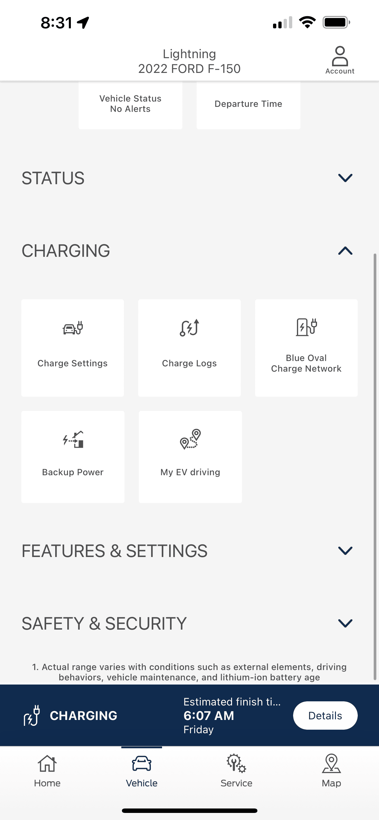
Task: Tap the Details button
Action: coord(325,715)
